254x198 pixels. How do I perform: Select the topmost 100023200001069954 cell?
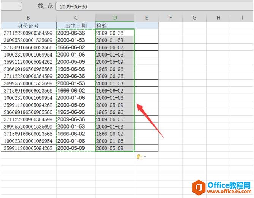(x=28, y=55)
